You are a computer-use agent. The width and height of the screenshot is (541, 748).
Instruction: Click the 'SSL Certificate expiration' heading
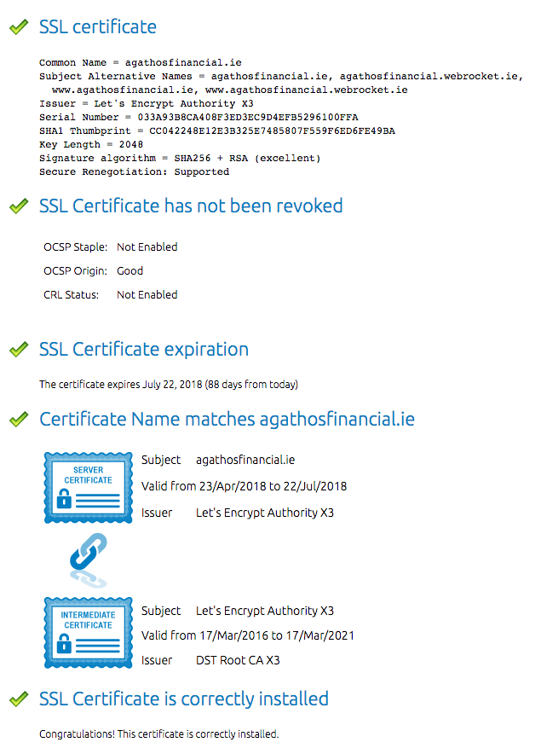point(144,350)
